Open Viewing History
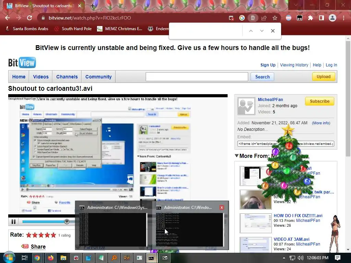The image size is (351, 263). [294, 65]
